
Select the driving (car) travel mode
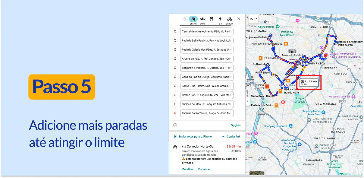[x=193, y=19]
